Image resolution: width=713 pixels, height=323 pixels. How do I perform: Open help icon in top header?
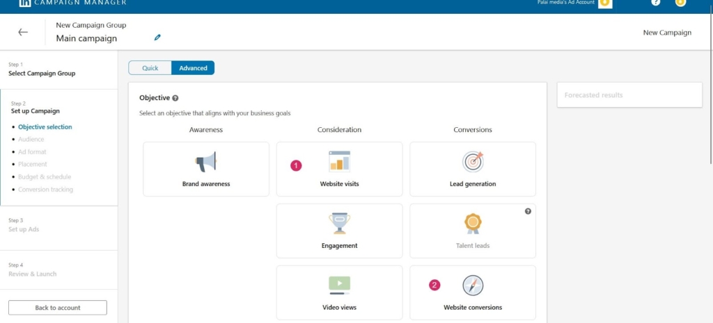point(655,3)
